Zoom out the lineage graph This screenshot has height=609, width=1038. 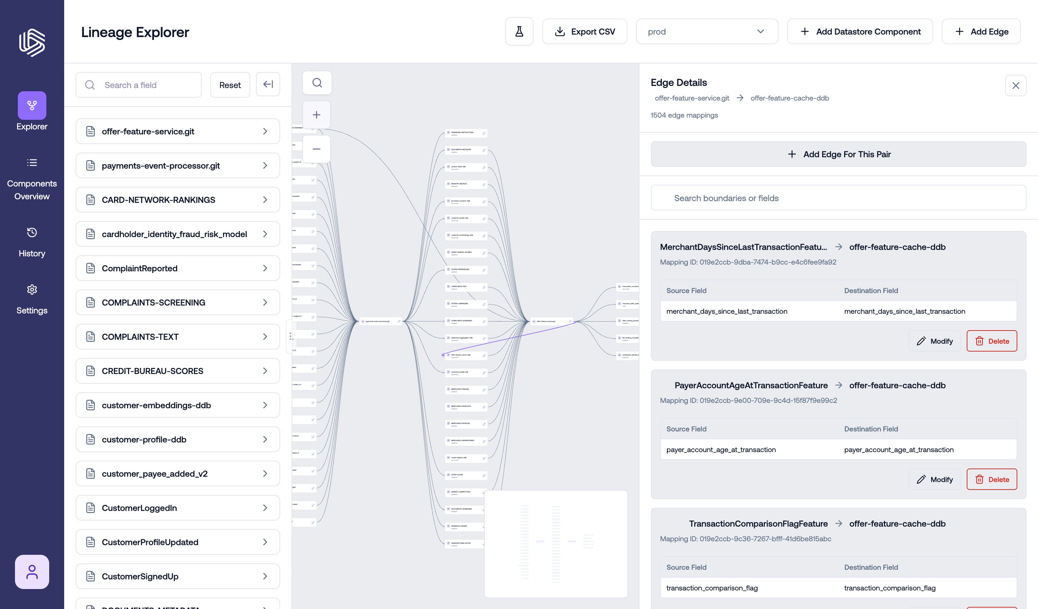(x=316, y=149)
